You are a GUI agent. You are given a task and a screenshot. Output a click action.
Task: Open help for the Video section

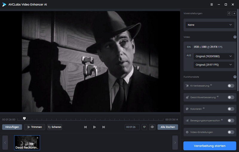point(235,37)
